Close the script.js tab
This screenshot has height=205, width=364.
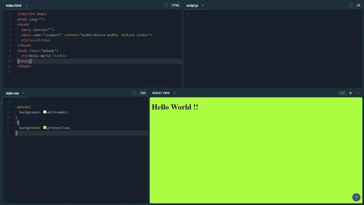(203, 5)
